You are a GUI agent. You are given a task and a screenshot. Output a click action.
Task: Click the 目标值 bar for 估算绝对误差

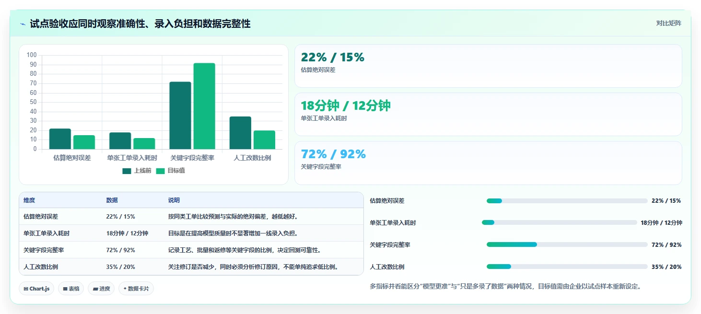tap(84, 142)
